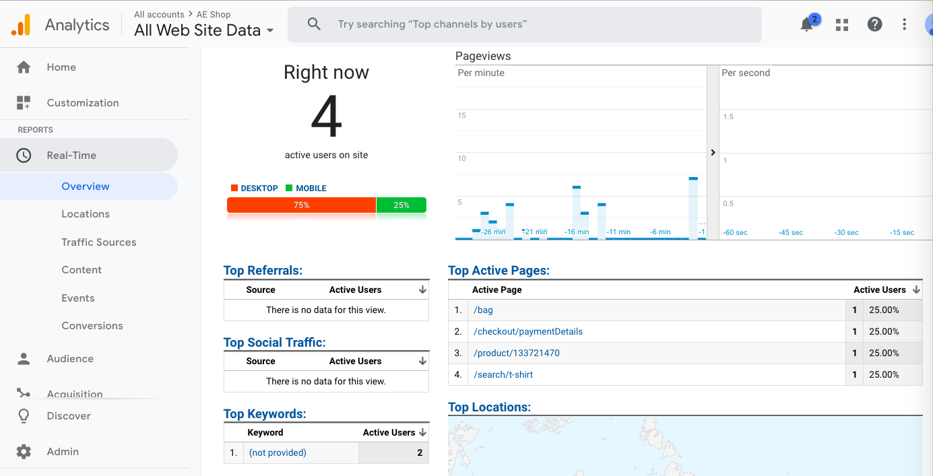Open the Locations report
This screenshot has width=933, height=476.
[86, 214]
